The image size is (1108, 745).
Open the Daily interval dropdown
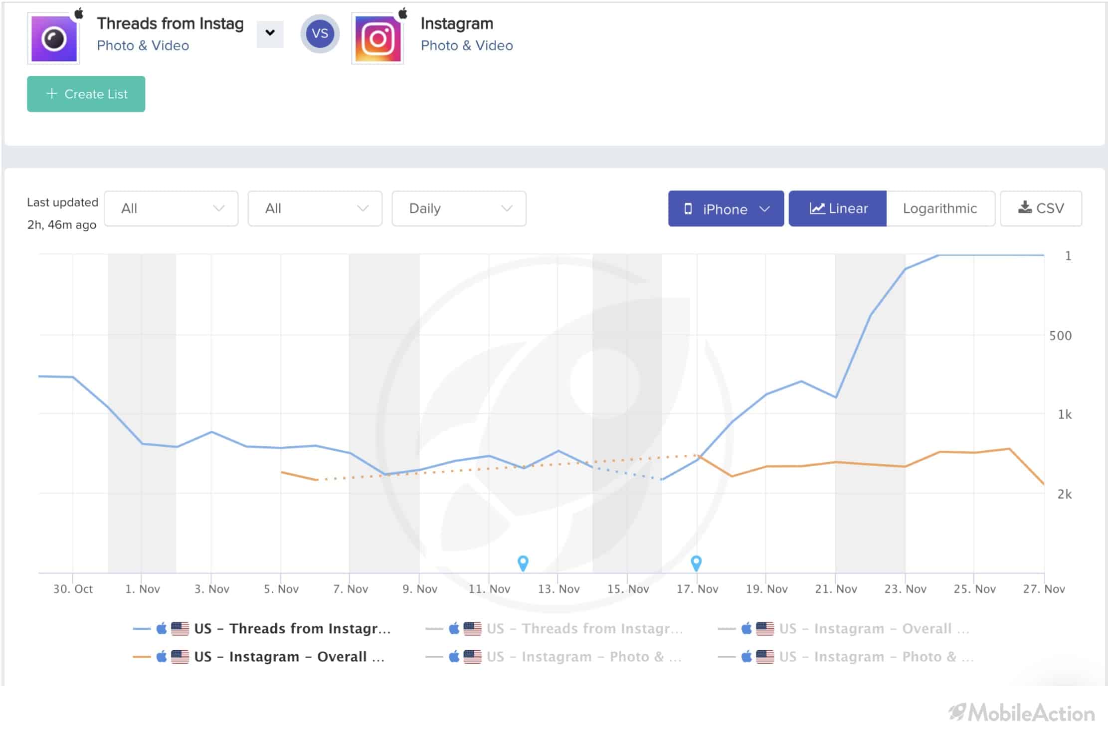tap(459, 208)
